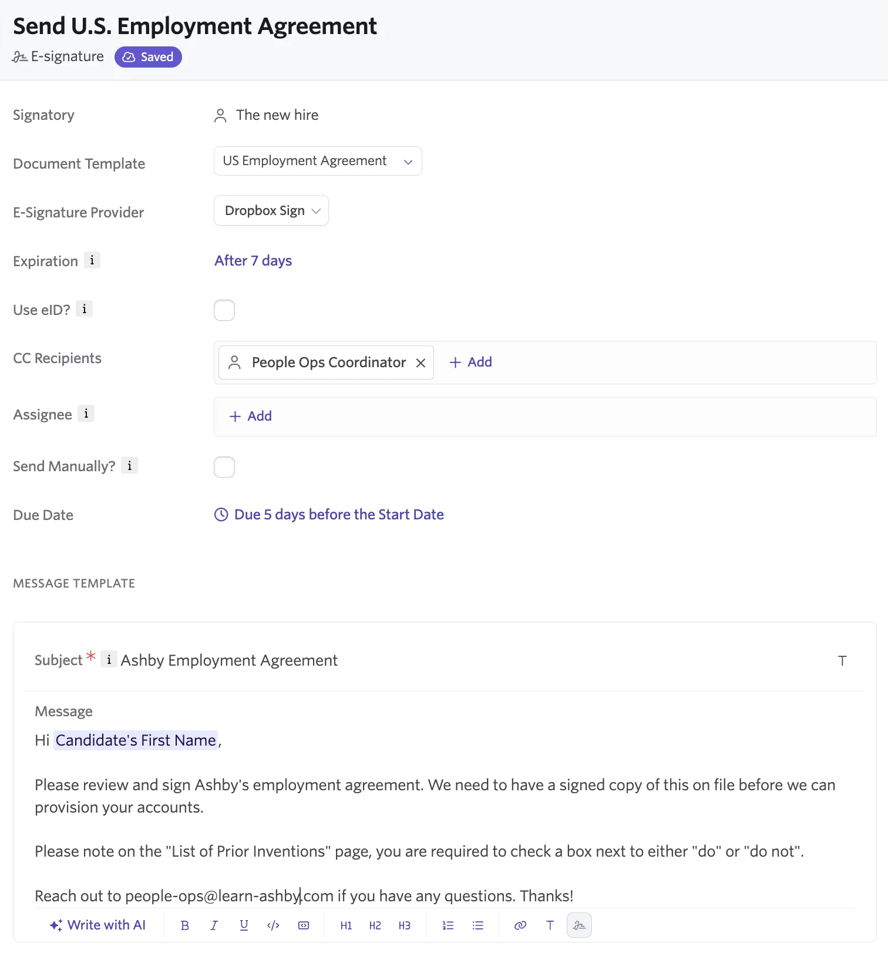Image resolution: width=888 pixels, height=953 pixels.
Task: Change the After 7 days expiration
Action: 253,260
